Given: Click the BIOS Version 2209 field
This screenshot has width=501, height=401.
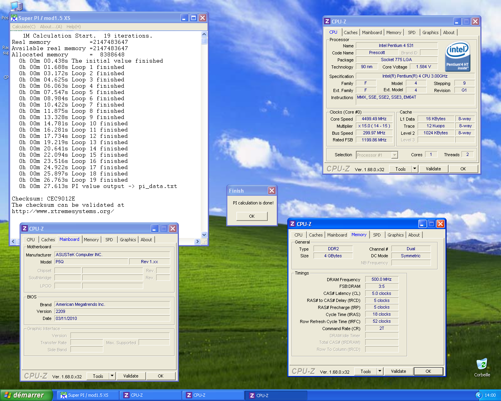Looking at the screenshot, I should (112, 311).
